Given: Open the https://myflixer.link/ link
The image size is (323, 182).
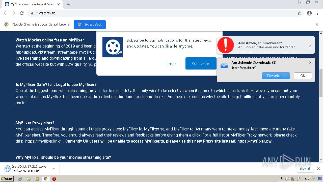Looking at the screenshot, I should 43,141.
